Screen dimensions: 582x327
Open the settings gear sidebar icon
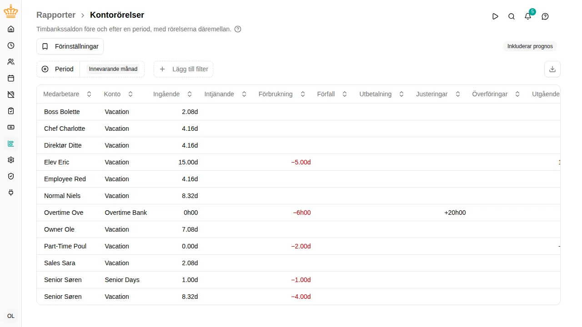tap(11, 160)
